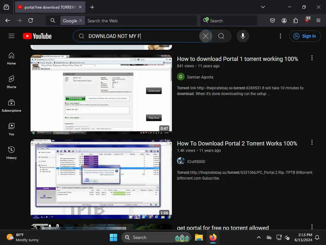Open the You section in sidebar
The width and height of the screenshot is (326, 245).
tap(11, 130)
